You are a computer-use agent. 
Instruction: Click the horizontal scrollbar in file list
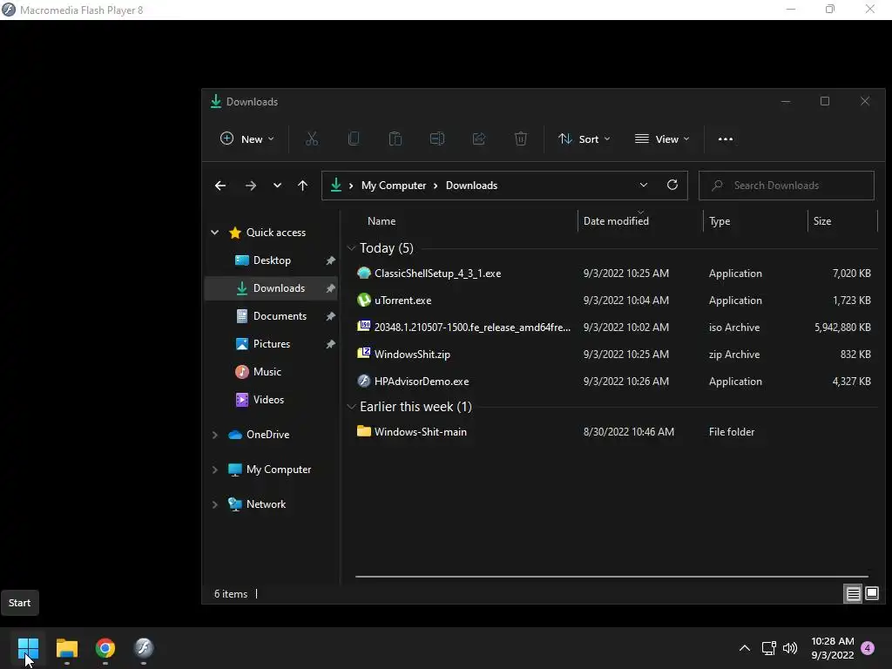(x=612, y=577)
